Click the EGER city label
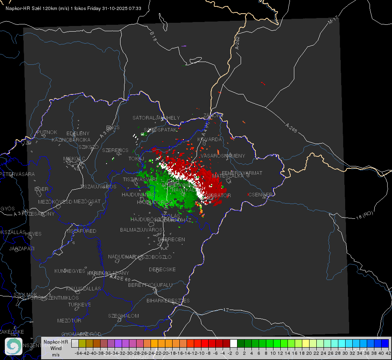This screenshot has height=360, width=392. pos(42,189)
